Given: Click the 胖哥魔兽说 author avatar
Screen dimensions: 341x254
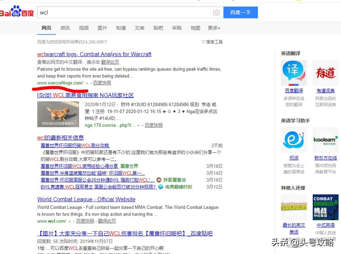Looking at the screenshot, I should (159, 180).
